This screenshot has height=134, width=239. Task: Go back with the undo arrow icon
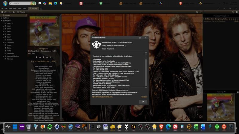pyautogui.click(x=5, y=12)
